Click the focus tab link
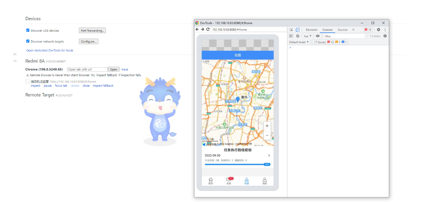The height and width of the screenshot is (202, 423). click(61, 86)
